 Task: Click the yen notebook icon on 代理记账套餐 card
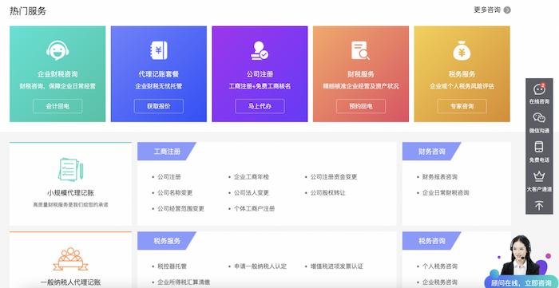coord(159,50)
